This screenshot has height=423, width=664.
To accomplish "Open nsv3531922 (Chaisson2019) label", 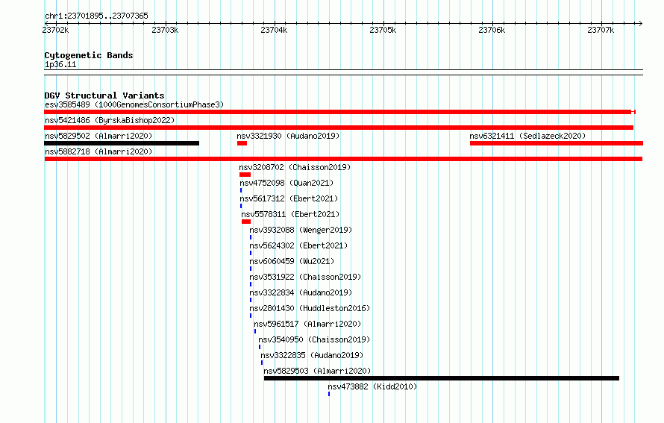I will click(x=305, y=277).
